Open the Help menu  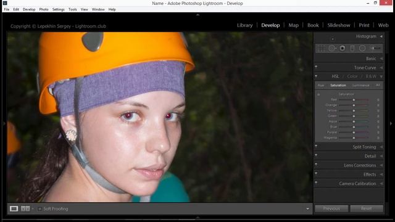point(112,9)
